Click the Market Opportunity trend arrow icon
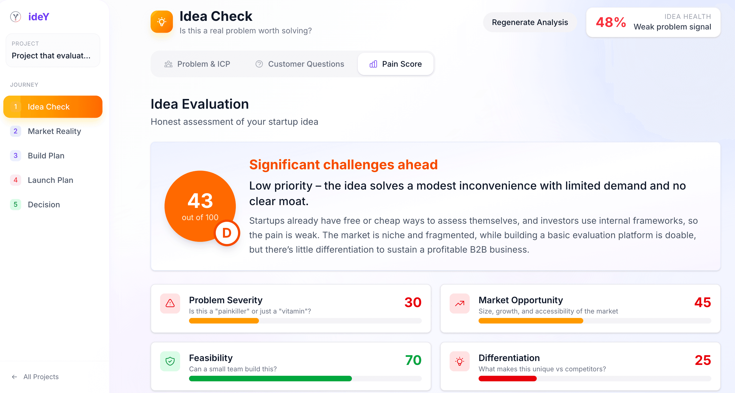Screen dimensions: 735x393 460,304
